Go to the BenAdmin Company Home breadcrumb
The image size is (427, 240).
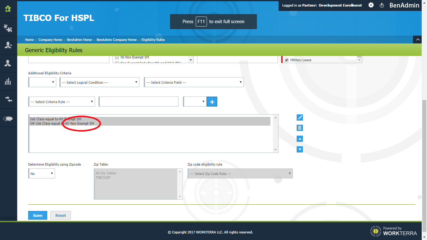[117, 40]
